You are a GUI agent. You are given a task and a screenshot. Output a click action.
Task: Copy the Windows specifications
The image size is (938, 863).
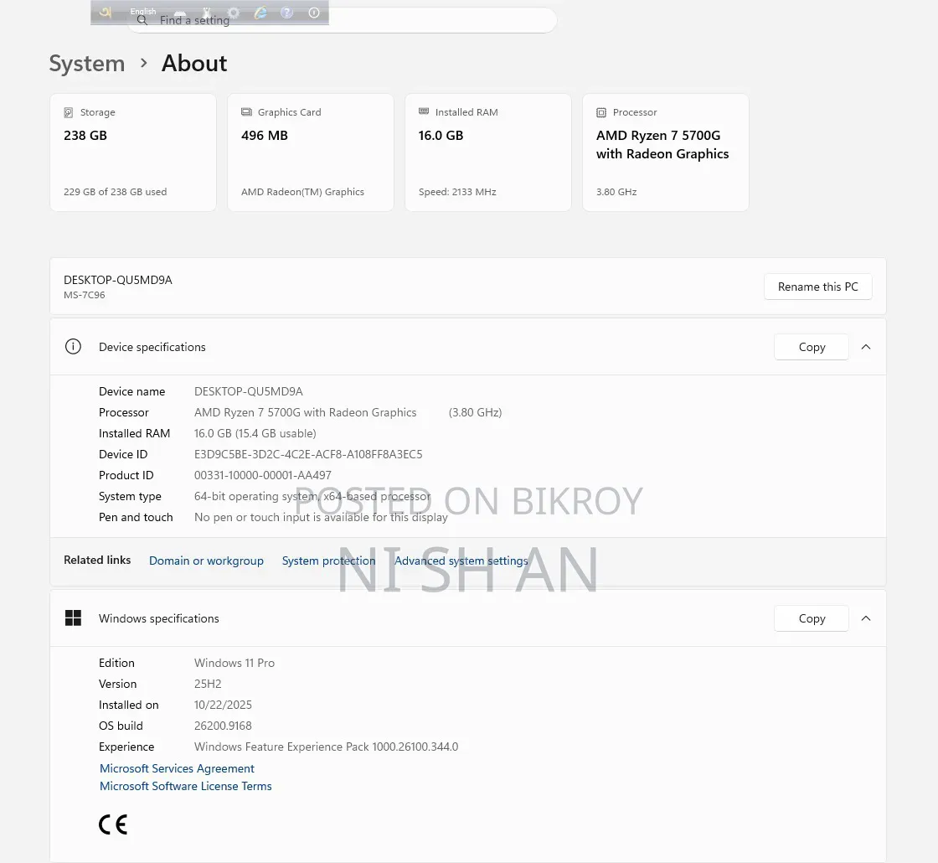point(812,618)
